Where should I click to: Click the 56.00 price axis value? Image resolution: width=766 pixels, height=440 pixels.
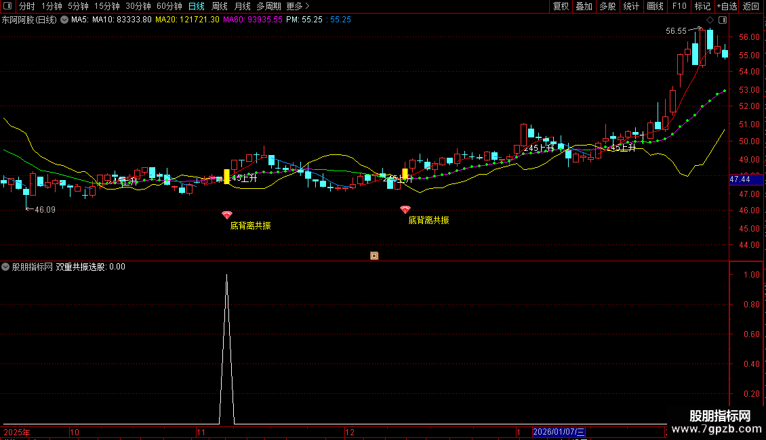(749, 37)
